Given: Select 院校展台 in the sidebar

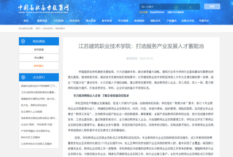Looking at the screenshot, I should pyautogui.click(x=39, y=66).
